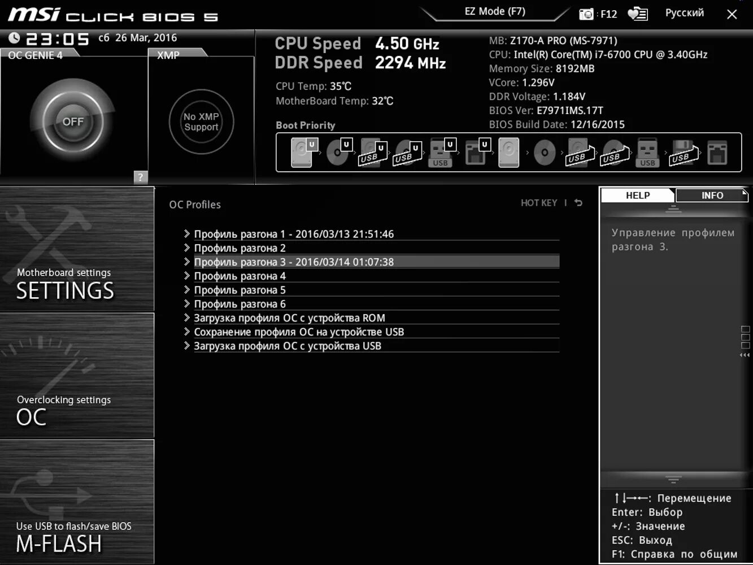Select the UEFI USB CD/DVD boot icon
The width and height of the screenshot is (753, 565).
click(x=407, y=153)
